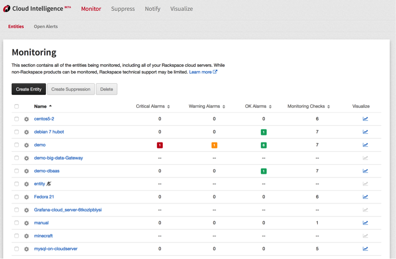Click the Create Entity button
Viewport: 396px width, 259px height.
click(x=29, y=89)
